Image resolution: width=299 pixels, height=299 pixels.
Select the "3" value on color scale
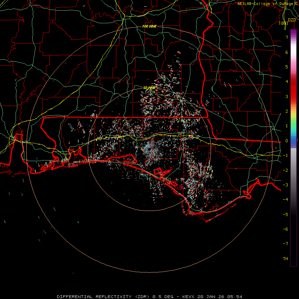tap(287, 96)
